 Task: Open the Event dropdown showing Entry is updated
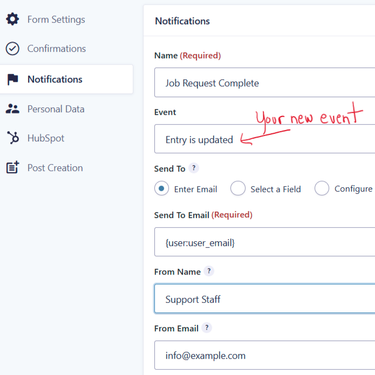(264, 139)
